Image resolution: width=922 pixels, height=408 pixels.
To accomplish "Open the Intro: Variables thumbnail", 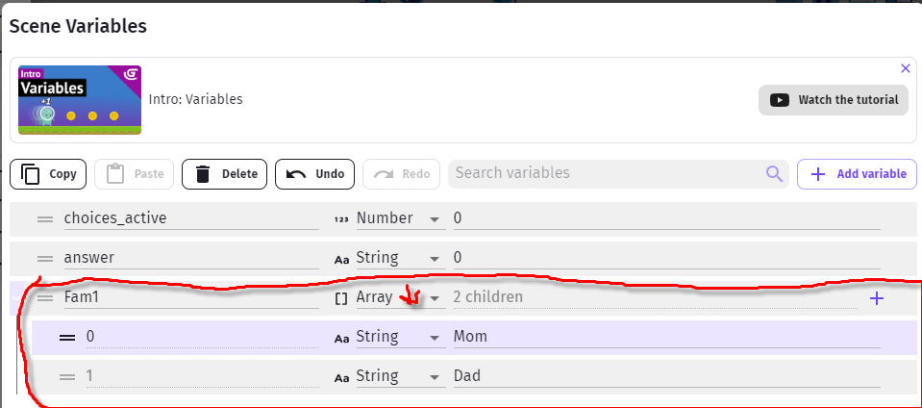I will [80, 100].
